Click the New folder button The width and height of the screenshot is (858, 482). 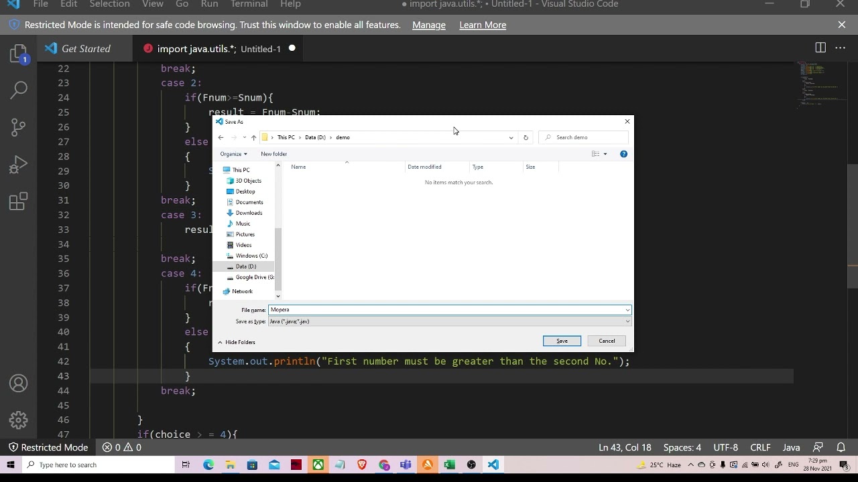(x=273, y=154)
